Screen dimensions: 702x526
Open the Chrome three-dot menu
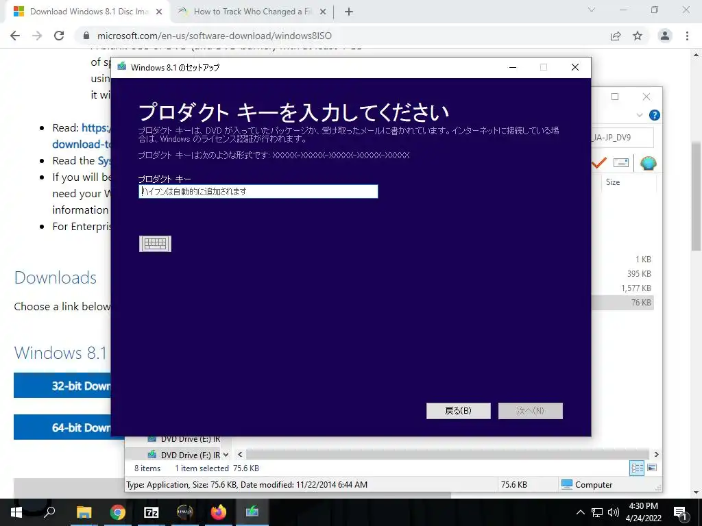pos(687,36)
